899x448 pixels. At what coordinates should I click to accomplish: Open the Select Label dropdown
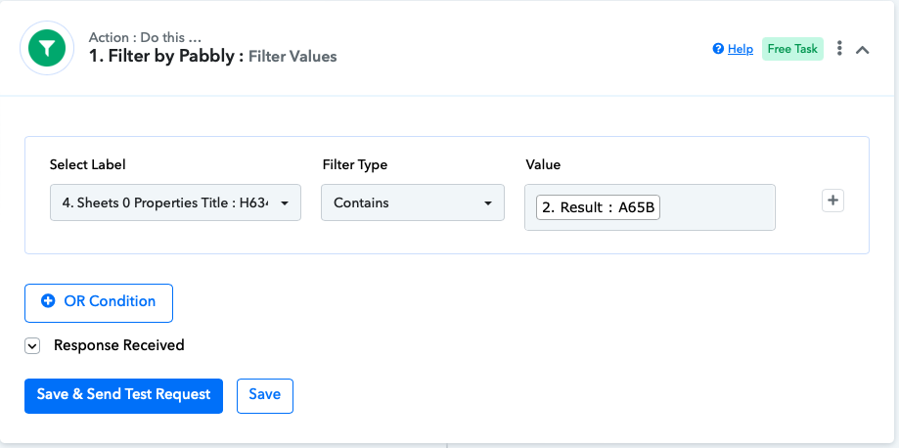tap(175, 202)
